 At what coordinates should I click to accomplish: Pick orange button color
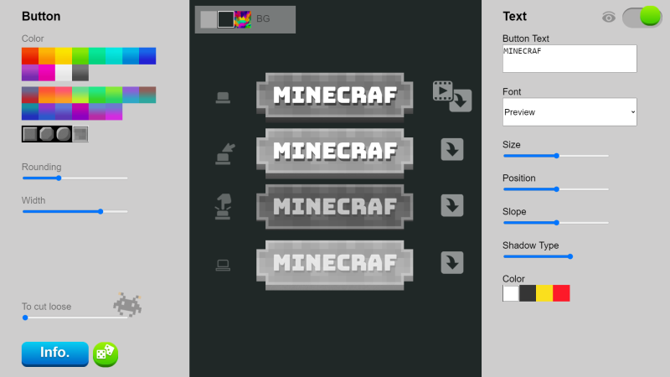coord(47,56)
